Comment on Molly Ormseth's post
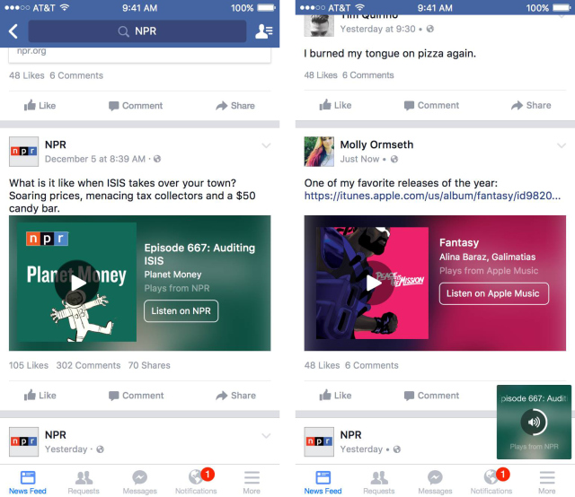 pyautogui.click(x=431, y=396)
